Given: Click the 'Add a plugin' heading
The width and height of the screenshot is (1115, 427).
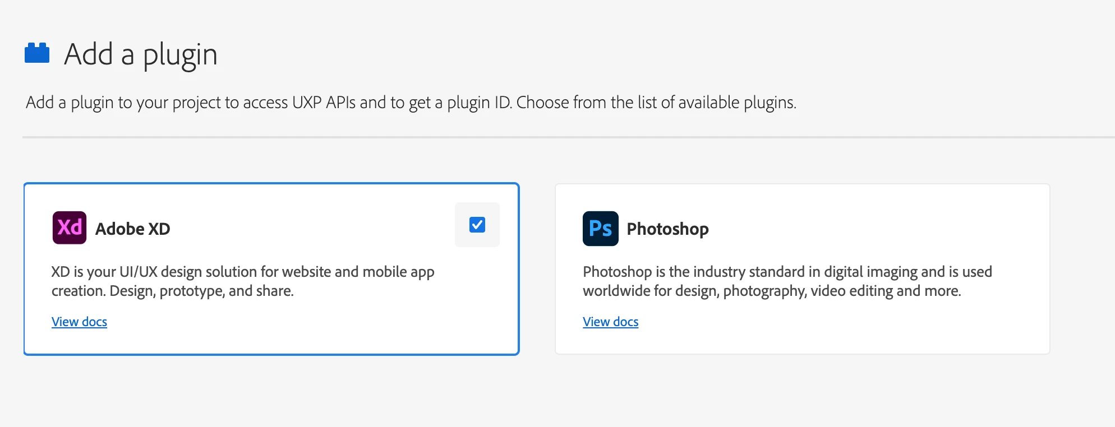Looking at the screenshot, I should (x=141, y=54).
